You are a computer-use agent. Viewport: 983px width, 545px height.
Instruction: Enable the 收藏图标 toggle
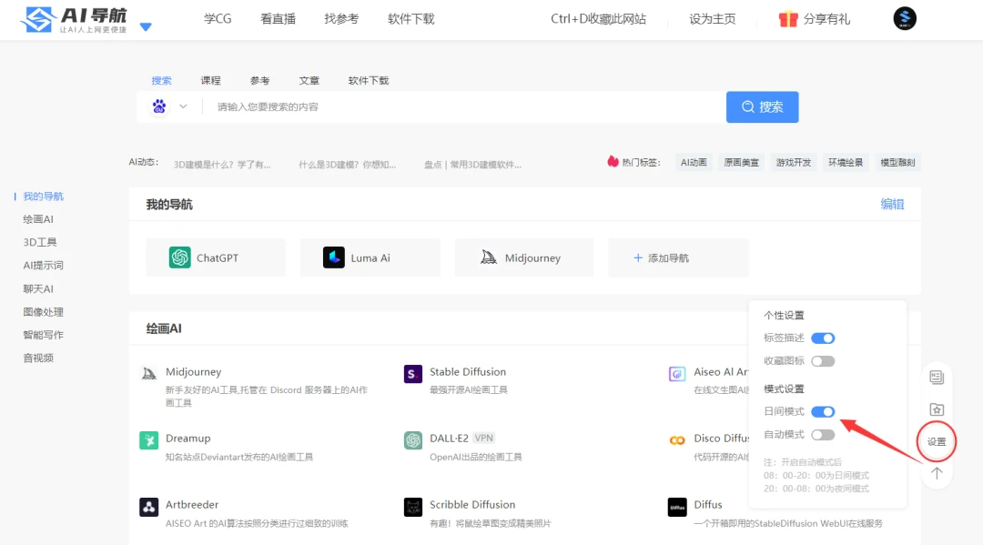(823, 361)
